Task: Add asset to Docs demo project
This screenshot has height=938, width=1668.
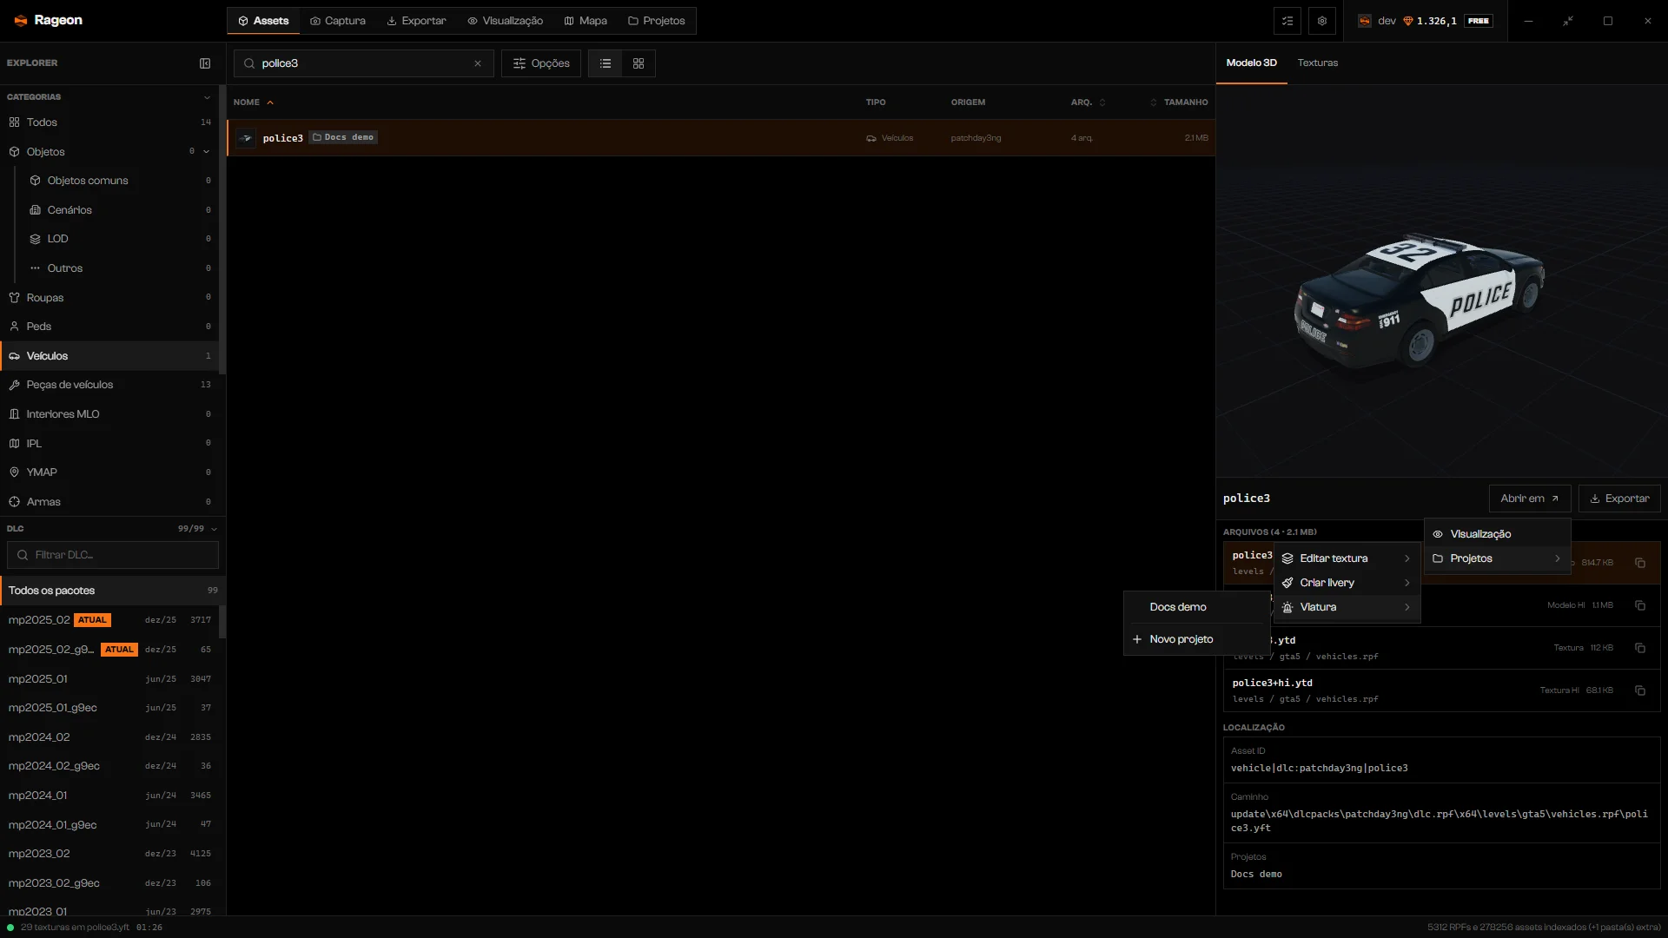Action: (1197, 607)
